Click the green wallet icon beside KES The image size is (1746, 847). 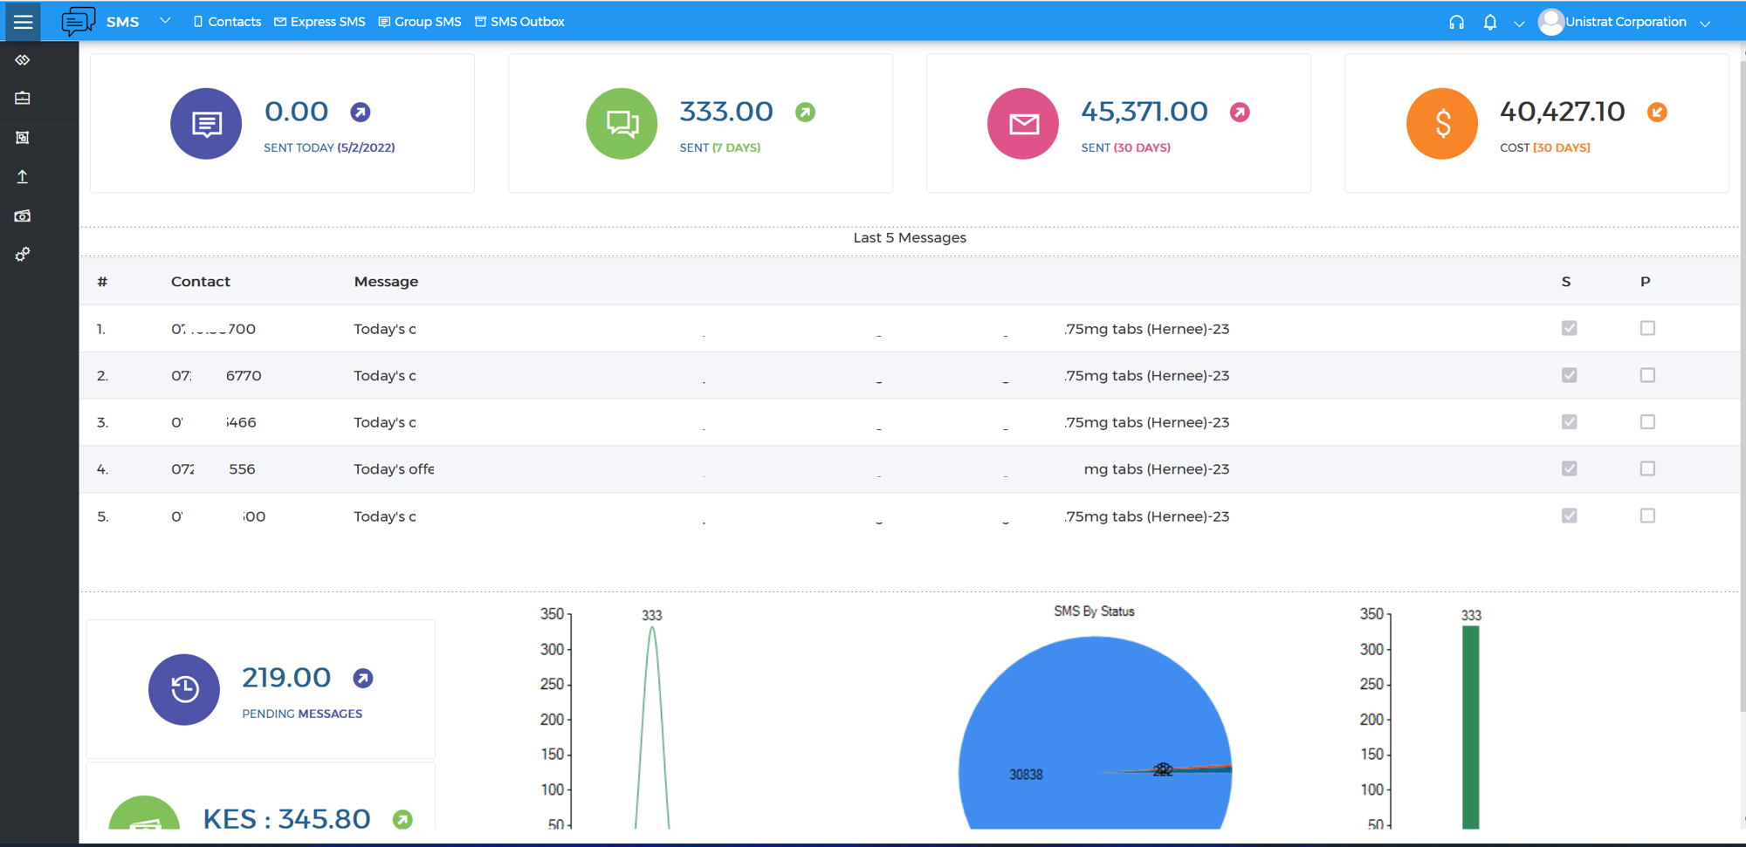tap(144, 813)
